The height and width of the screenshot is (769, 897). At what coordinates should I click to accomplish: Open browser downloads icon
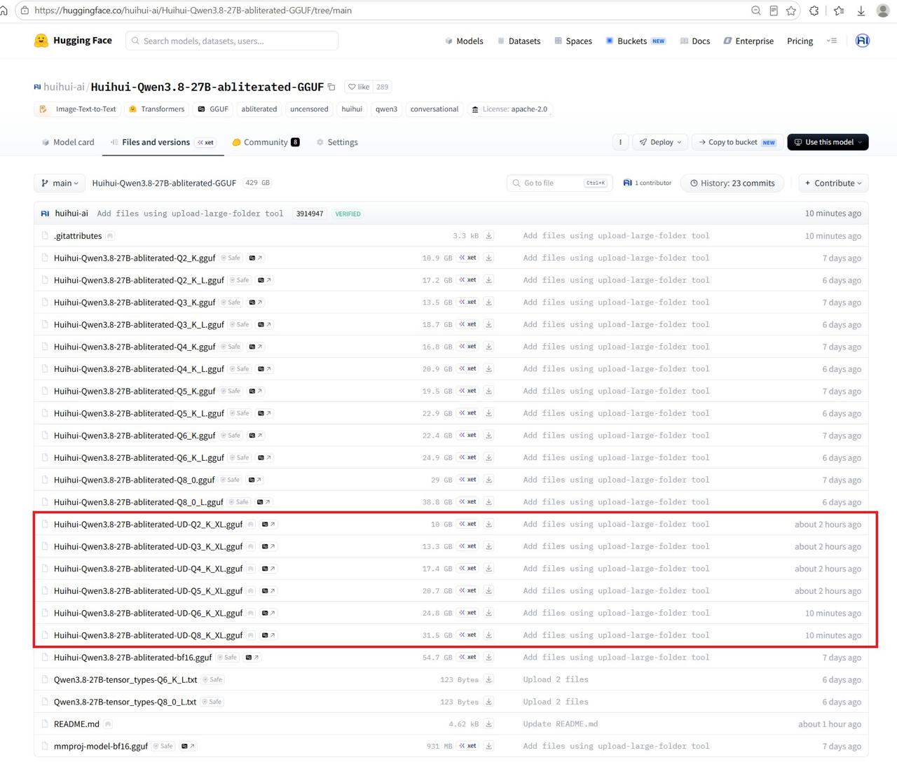(x=861, y=11)
